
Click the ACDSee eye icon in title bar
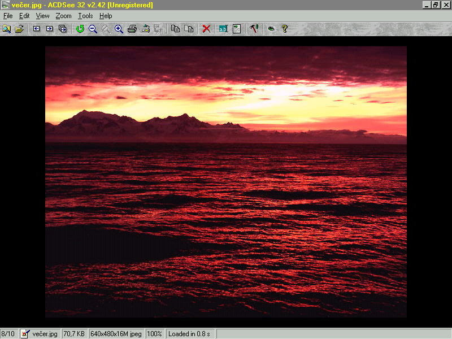point(6,5)
